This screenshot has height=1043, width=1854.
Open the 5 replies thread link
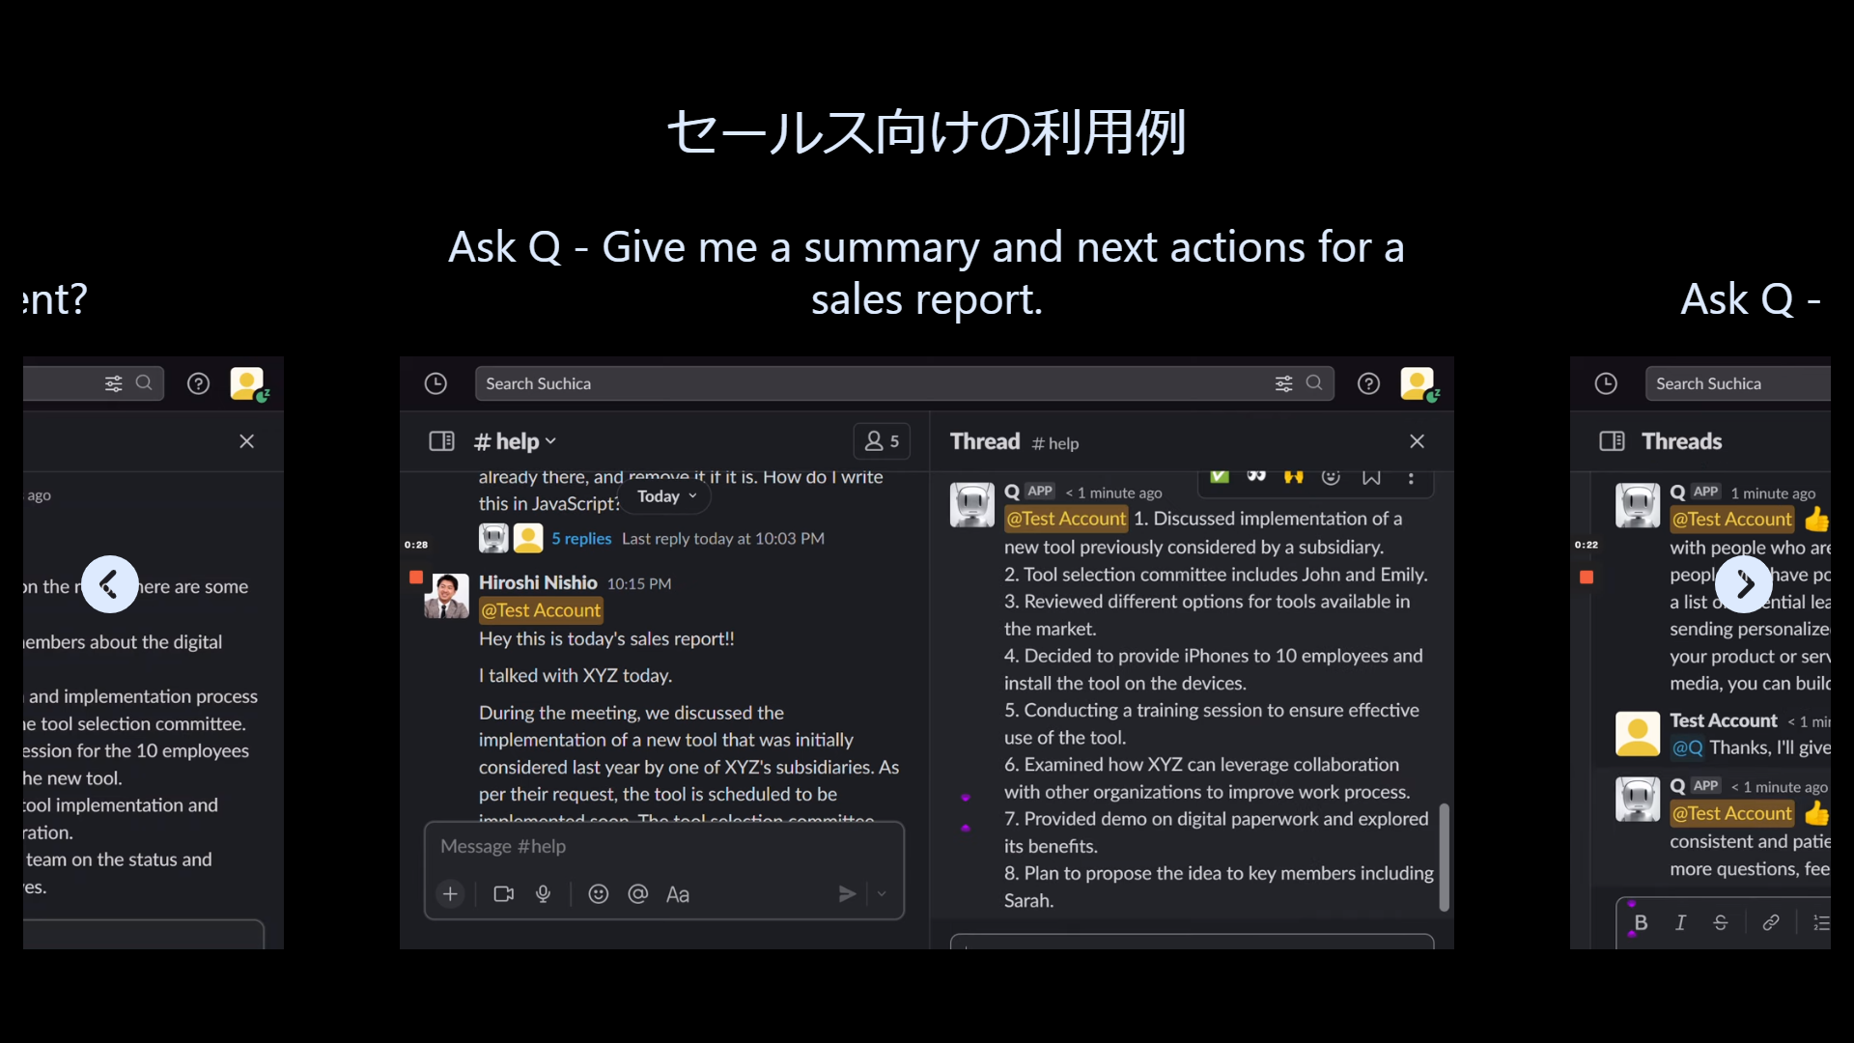click(581, 539)
